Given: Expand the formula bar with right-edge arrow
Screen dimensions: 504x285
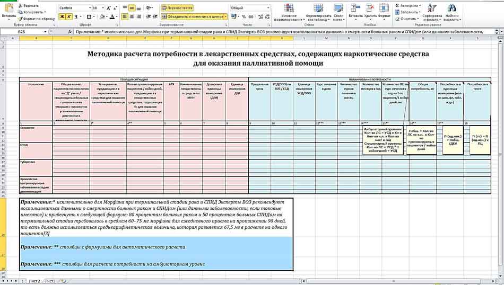Looking at the screenshot, I should coord(502,32).
